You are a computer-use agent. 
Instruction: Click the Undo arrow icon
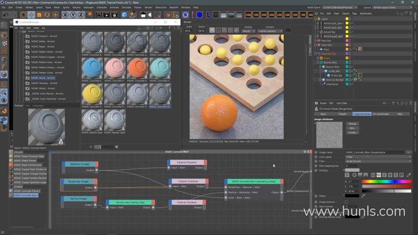(x=6, y=15)
